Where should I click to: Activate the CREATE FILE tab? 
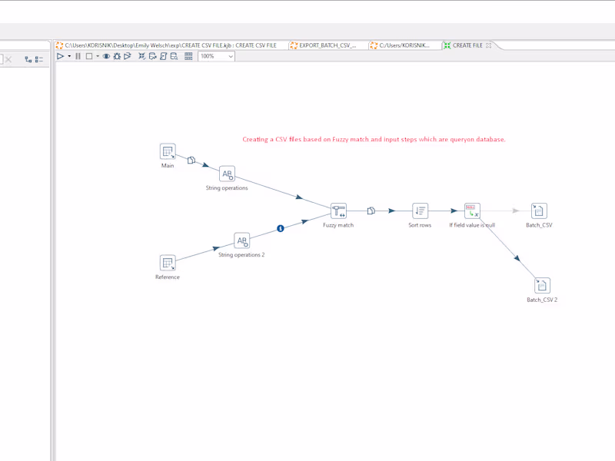467,45
